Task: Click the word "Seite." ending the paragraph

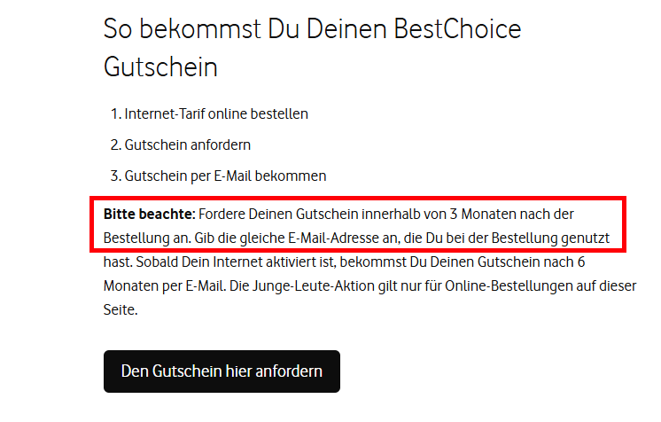Action: [121, 312]
